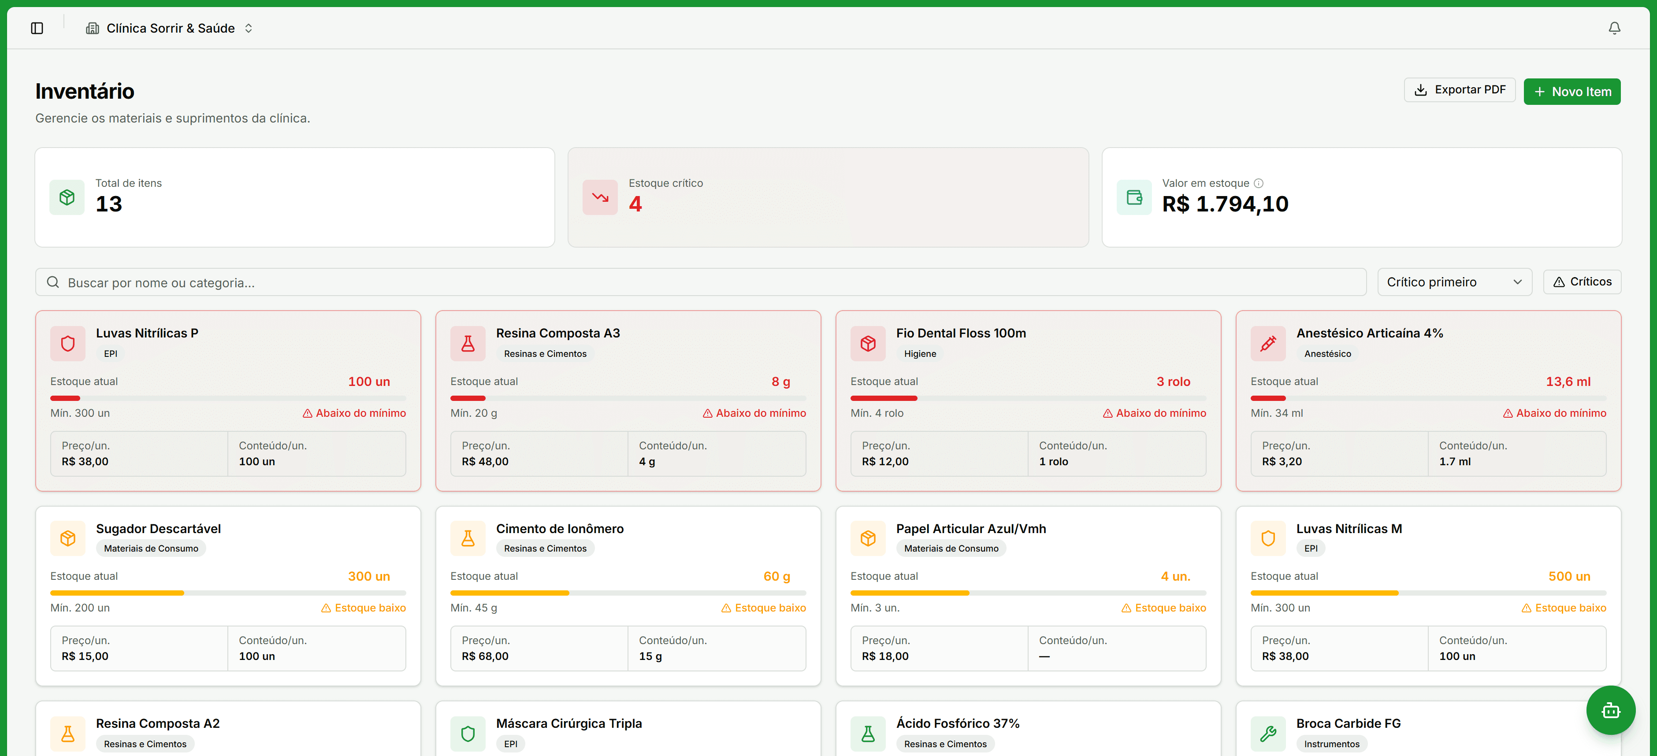Click the Ácido Fosfórico 37% flask icon

tap(868, 734)
